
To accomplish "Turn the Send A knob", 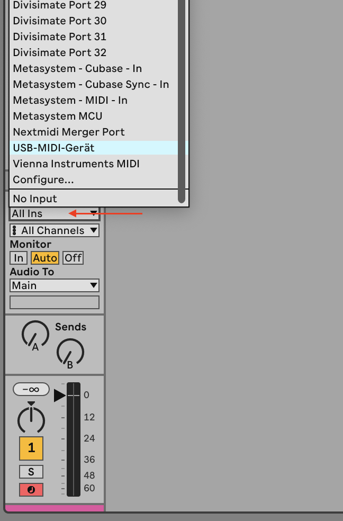I will coord(35,334).
